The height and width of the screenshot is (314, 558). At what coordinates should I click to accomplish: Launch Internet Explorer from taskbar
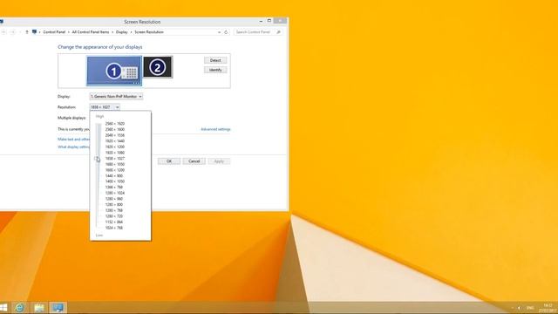point(19,308)
